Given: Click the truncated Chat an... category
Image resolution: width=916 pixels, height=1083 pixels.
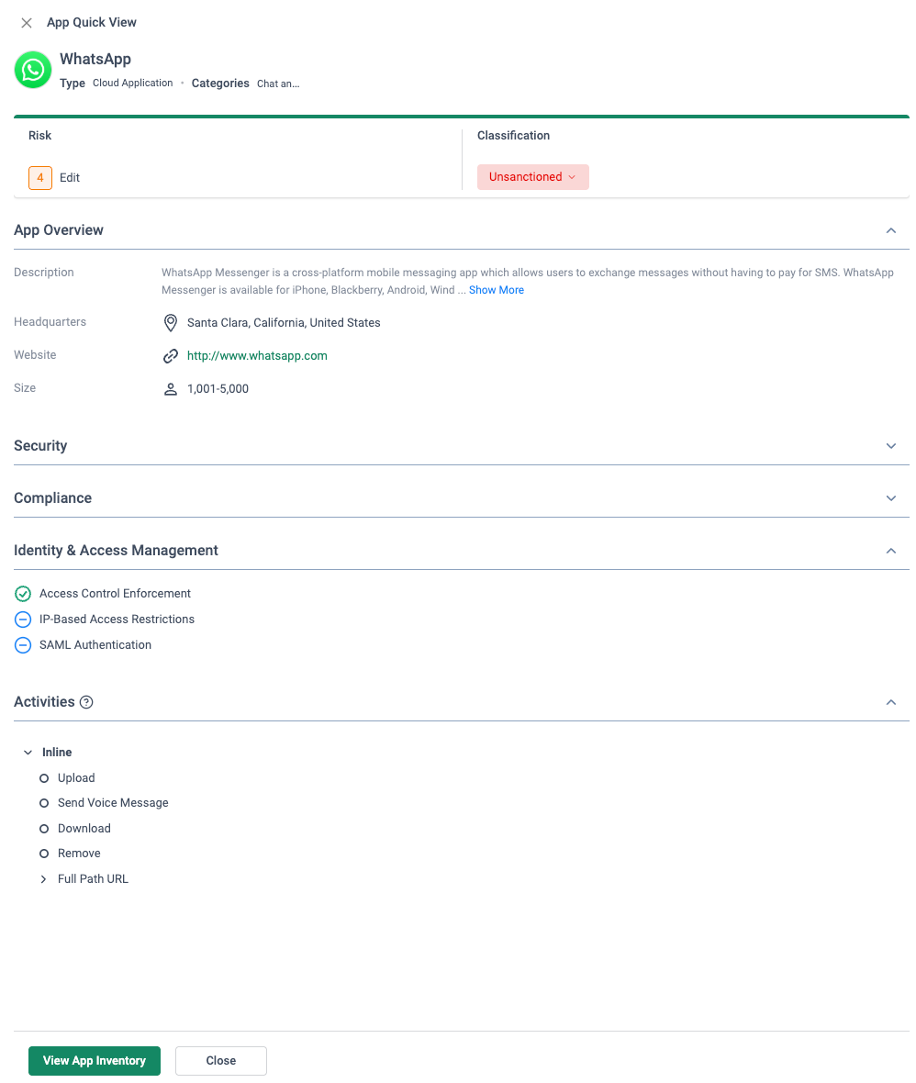Looking at the screenshot, I should click(x=278, y=84).
